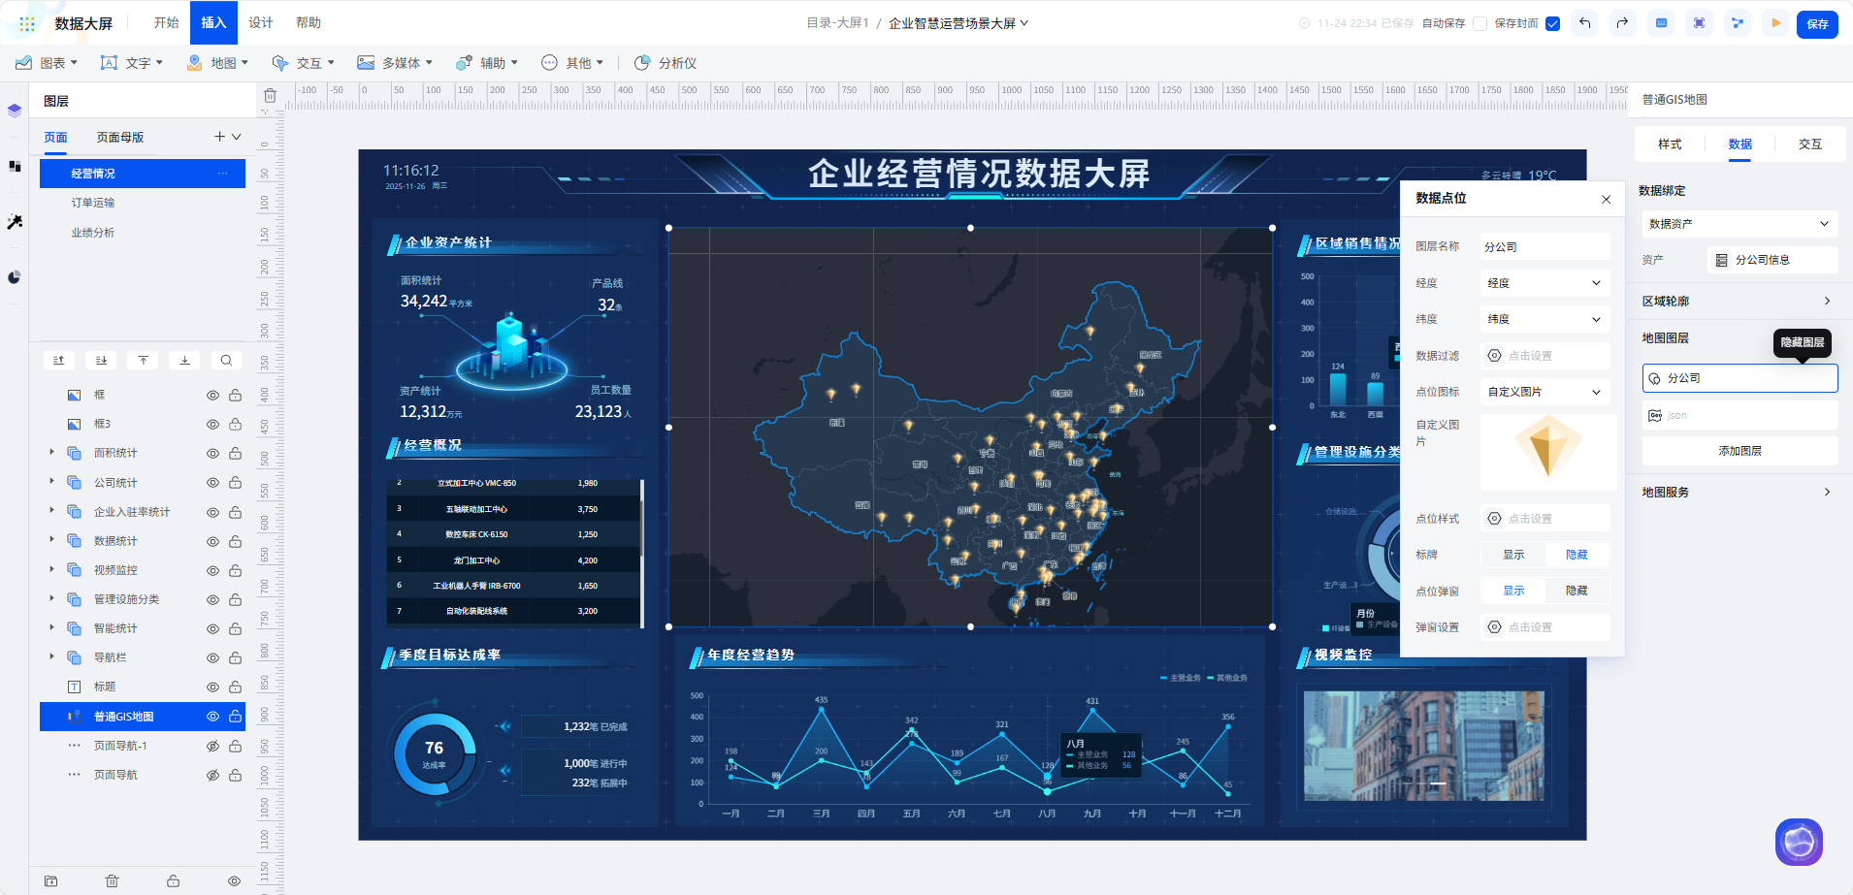Image resolution: width=1853 pixels, height=895 pixels.
Task: Enable the 自动保存 checkbox
Action: [1479, 24]
